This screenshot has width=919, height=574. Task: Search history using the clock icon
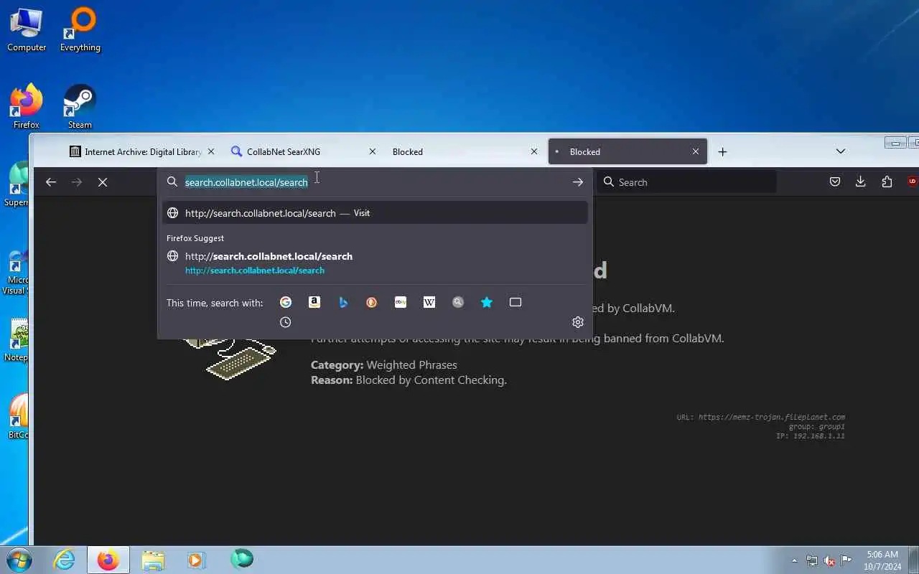click(x=286, y=322)
